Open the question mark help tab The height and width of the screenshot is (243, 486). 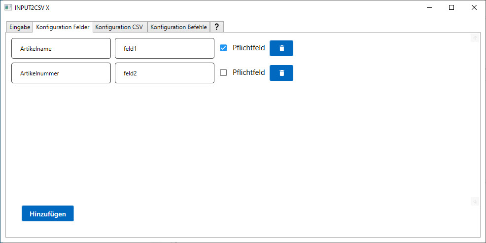pos(217,27)
